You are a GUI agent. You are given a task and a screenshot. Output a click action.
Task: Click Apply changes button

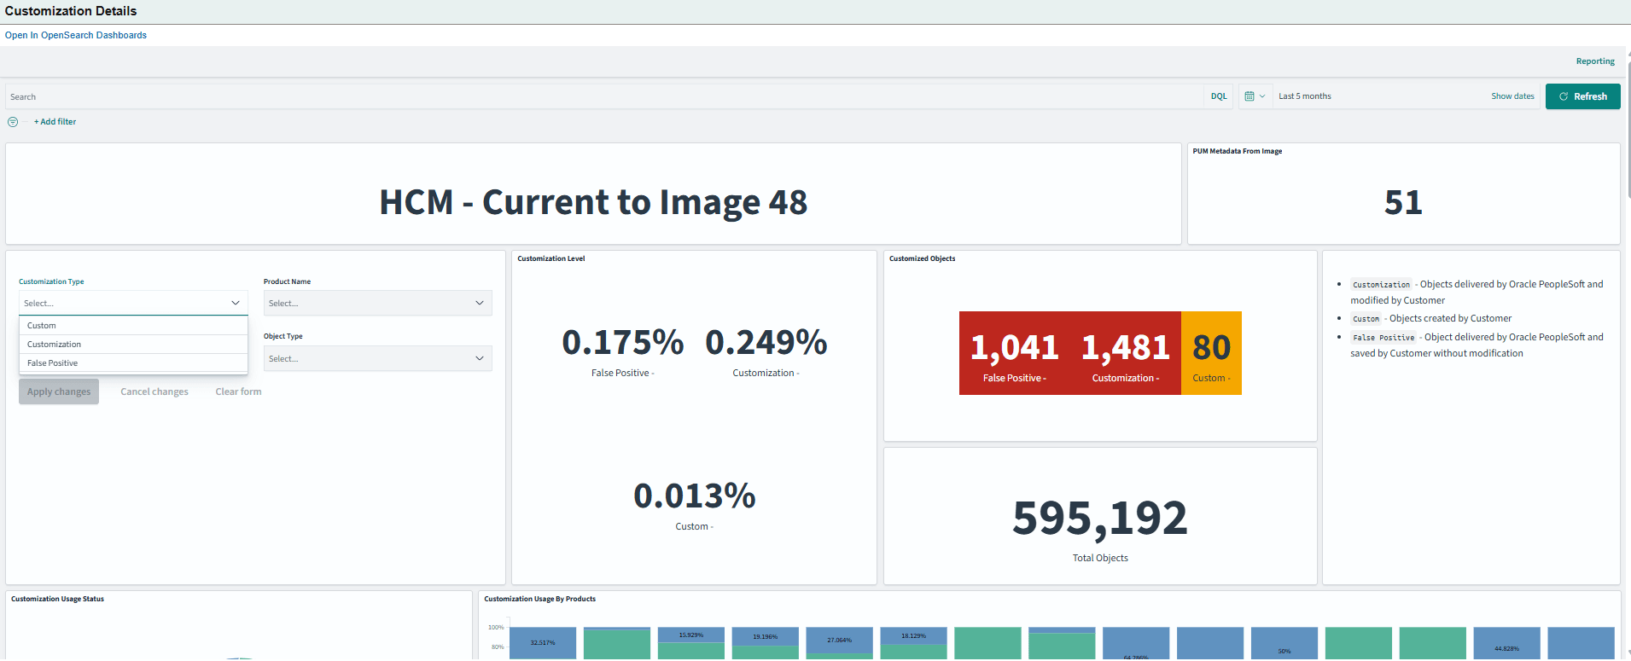tap(59, 391)
